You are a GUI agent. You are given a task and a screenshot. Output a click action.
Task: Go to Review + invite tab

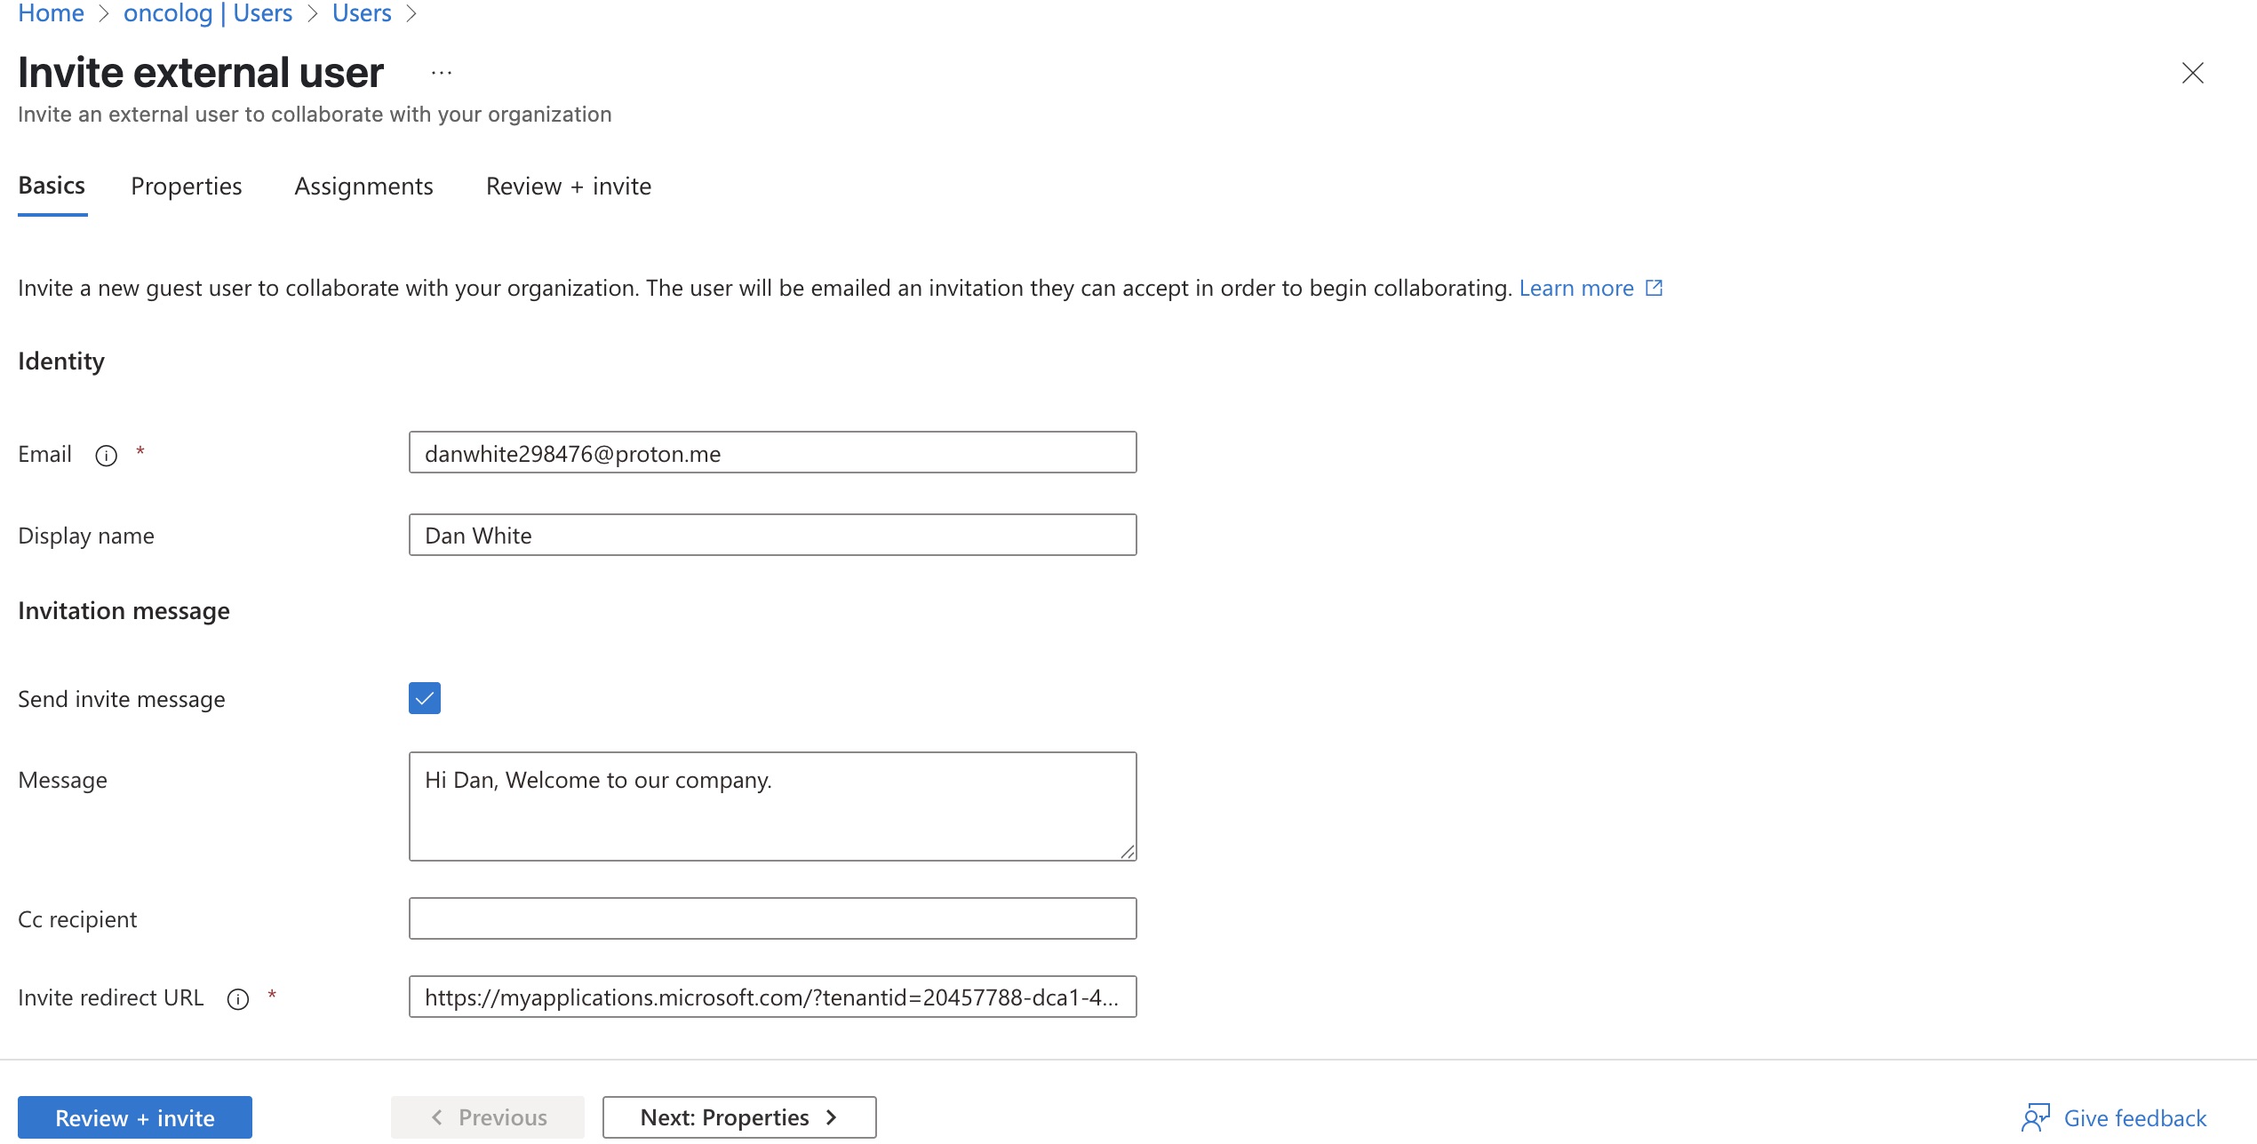click(x=569, y=187)
